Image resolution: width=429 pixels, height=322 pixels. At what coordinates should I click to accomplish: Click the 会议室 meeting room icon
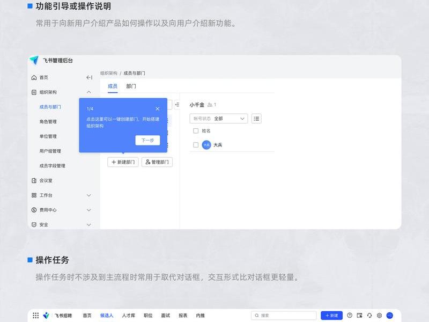pos(34,180)
